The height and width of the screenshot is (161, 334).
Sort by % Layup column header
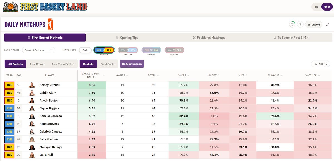point(274,75)
